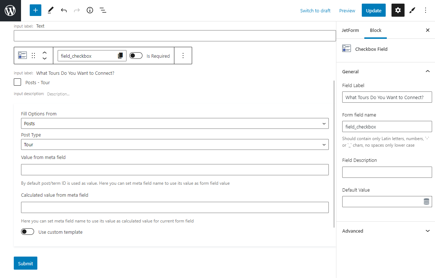Open the block options menu
The width and height of the screenshot is (435, 278).
[183, 55]
